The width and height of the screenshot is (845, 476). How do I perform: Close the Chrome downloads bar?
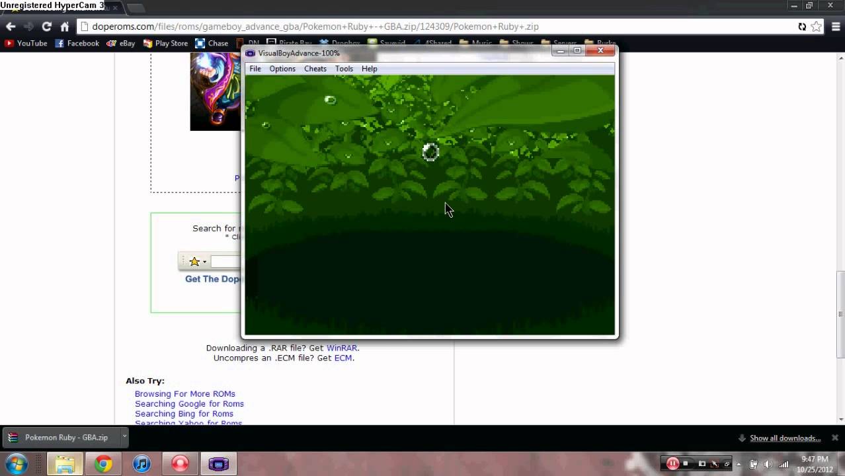pyautogui.click(x=834, y=438)
